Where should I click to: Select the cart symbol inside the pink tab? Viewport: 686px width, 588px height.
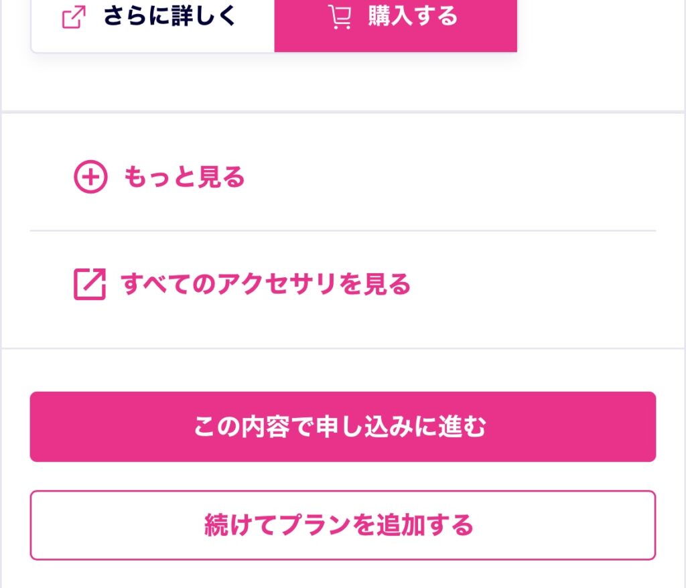[340, 17]
